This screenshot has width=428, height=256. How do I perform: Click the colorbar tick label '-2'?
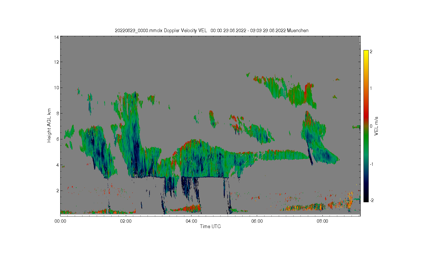[x=372, y=201]
